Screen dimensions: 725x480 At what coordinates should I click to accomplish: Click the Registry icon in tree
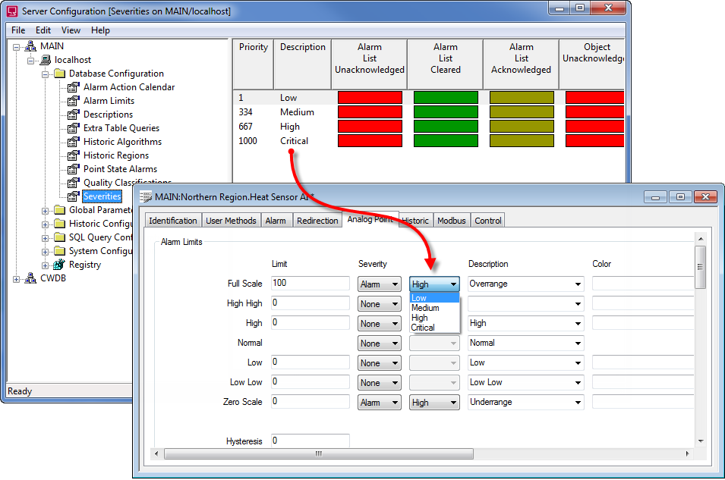(59, 265)
